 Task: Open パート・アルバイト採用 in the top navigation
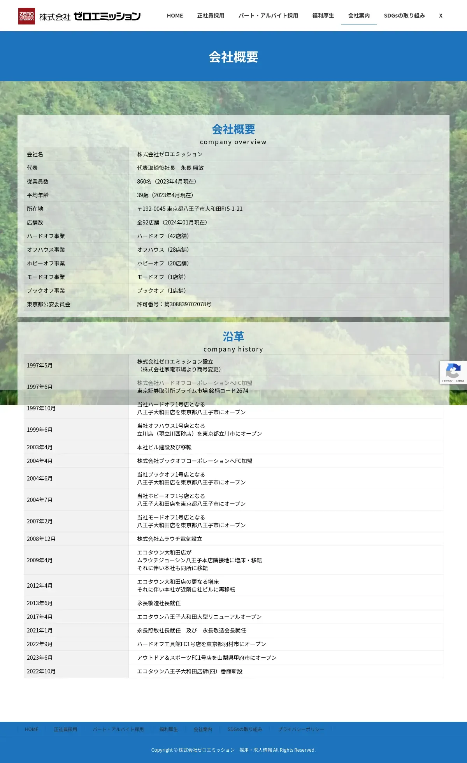pos(268,16)
